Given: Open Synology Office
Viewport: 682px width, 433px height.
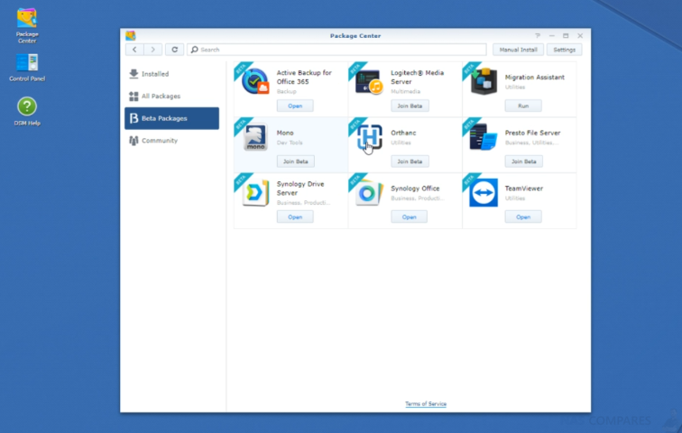Looking at the screenshot, I should [409, 216].
